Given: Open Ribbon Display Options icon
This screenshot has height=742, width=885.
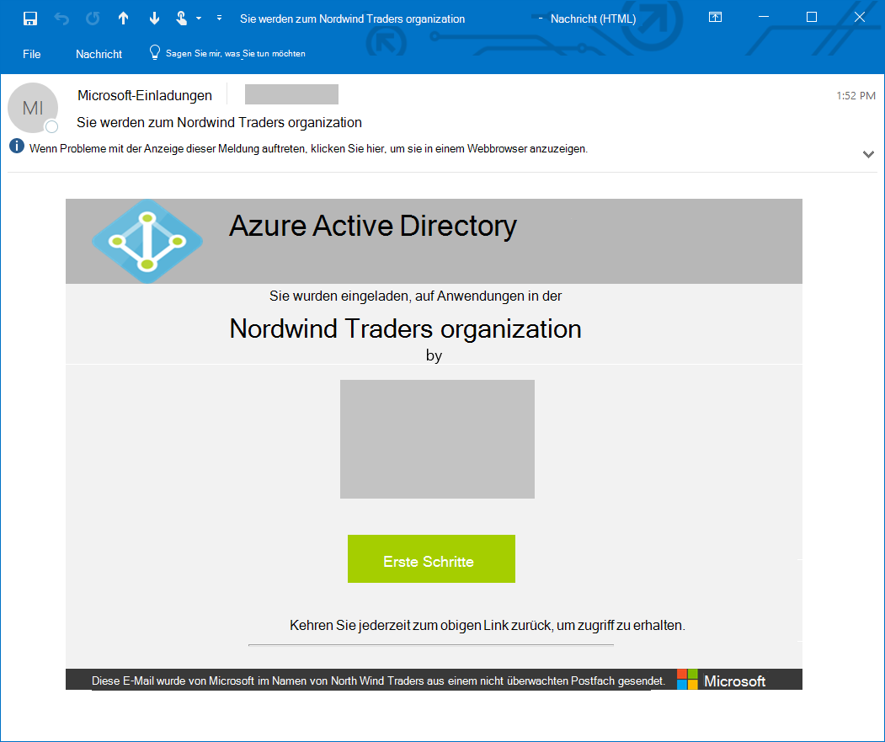Looking at the screenshot, I should (715, 18).
